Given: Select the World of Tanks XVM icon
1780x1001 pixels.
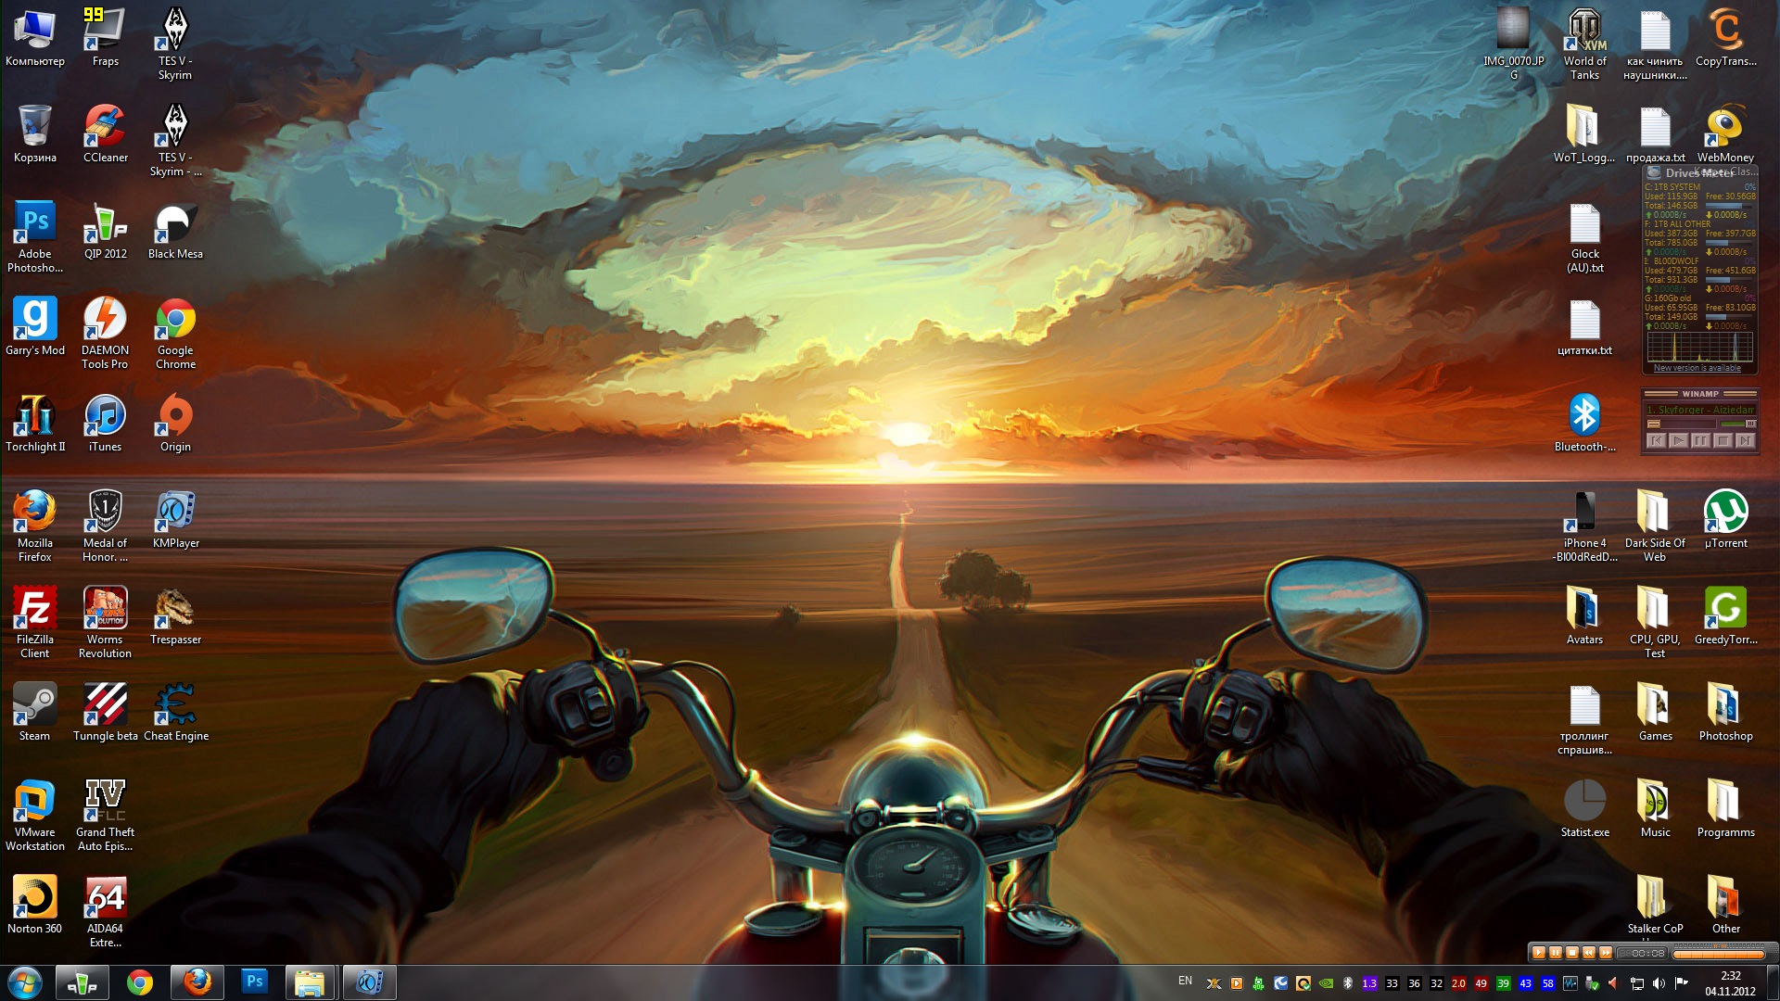Looking at the screenshot, I should (1584, 44).
